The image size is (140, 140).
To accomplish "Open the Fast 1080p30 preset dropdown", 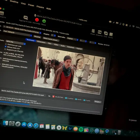I will point(17,33).
